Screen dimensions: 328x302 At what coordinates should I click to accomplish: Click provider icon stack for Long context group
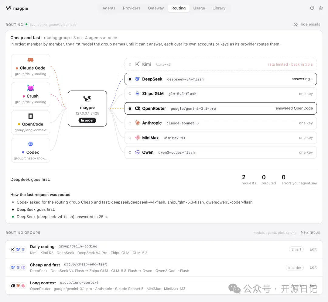pos(18,286)
